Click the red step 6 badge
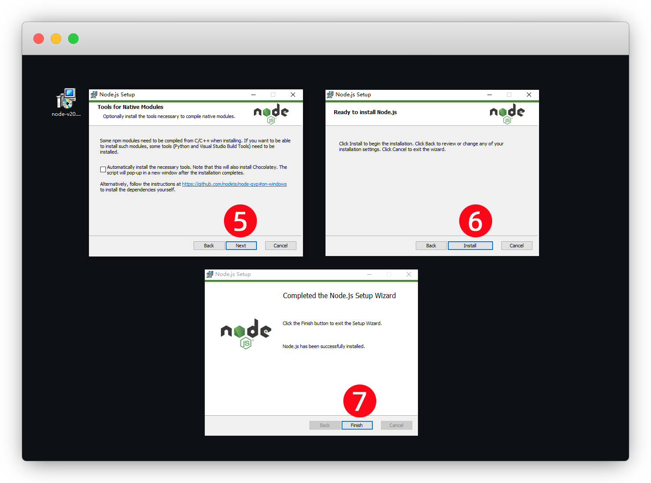Image resolution: width=651 pixels, height=483 pixels. point(475,221)
